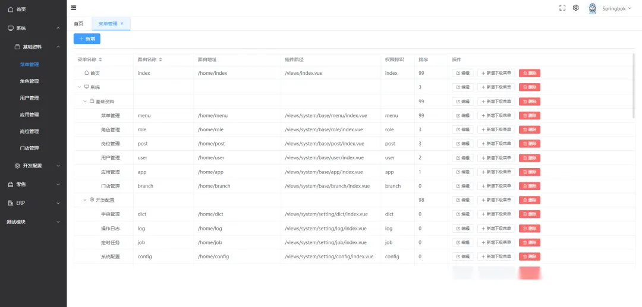Open 岗位管理 in the sidebar

[x=30, y=131]
